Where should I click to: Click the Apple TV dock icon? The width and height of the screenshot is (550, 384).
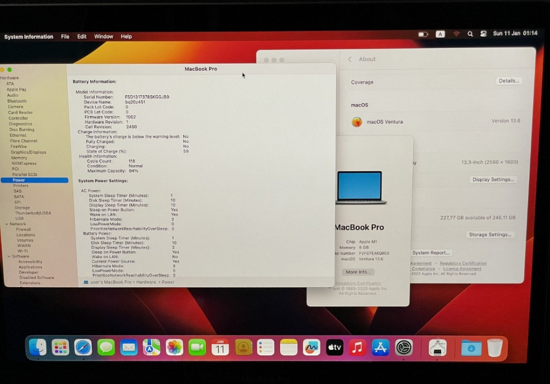(x=334, y=347)
